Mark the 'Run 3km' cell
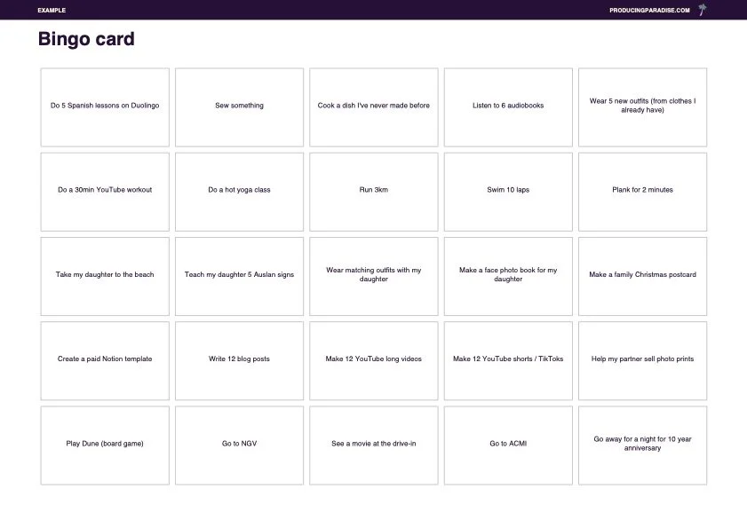747x528 pixels. 373,192
